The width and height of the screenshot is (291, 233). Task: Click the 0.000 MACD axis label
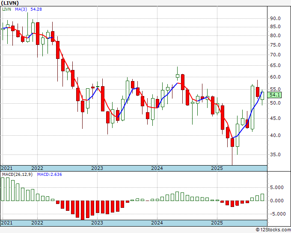tap(276, 201)
